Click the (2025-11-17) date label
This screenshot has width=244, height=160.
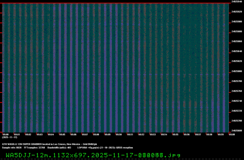click(8, 138)
